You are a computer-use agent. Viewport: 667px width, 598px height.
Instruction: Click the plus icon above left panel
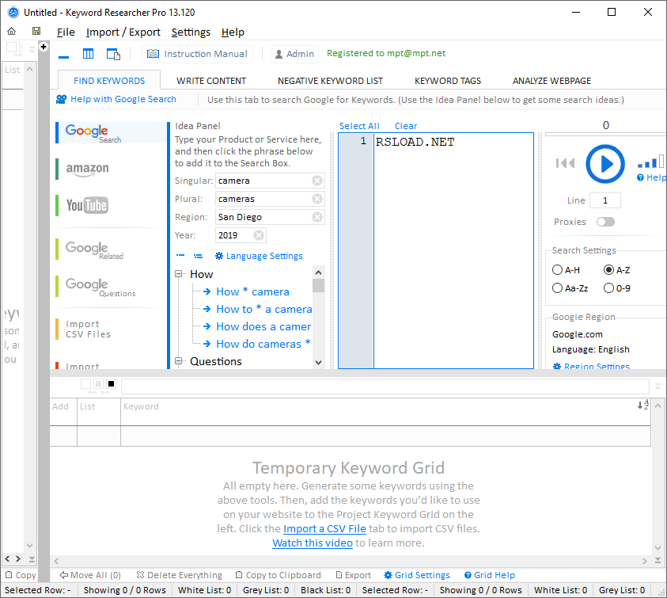[x=44, y=47]
